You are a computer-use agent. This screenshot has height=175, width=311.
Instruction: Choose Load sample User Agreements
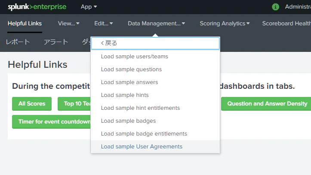pos(155,147)
